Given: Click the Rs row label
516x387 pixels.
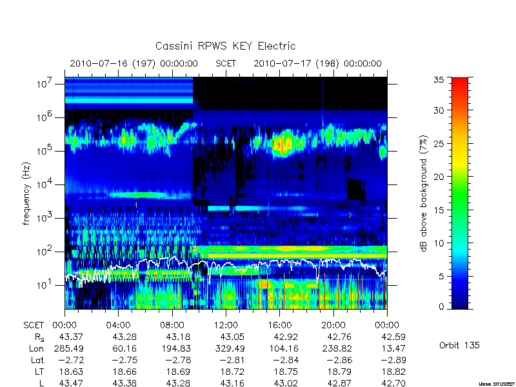Looking at the screenshot, I should (39, 337).
